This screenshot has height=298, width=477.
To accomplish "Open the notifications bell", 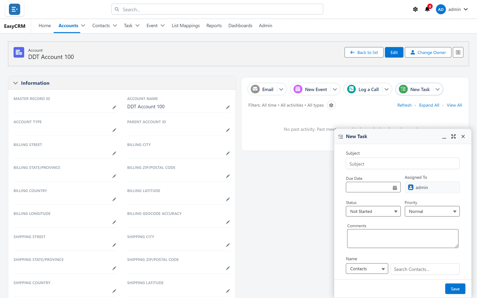I will tap(427, 9).
